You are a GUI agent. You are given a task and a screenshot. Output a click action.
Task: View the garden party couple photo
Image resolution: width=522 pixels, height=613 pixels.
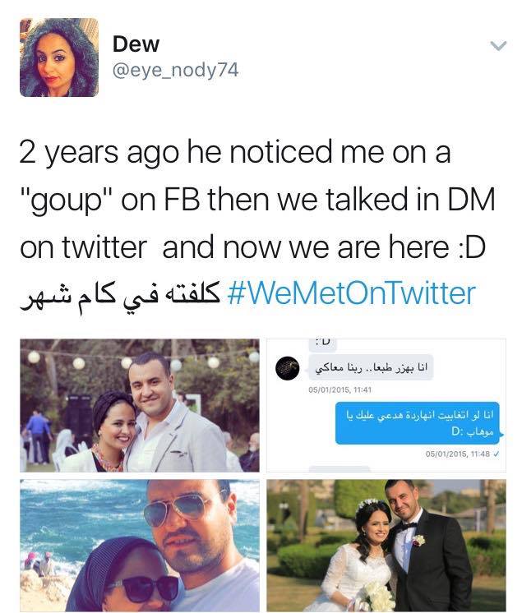(x=140, y=404)
